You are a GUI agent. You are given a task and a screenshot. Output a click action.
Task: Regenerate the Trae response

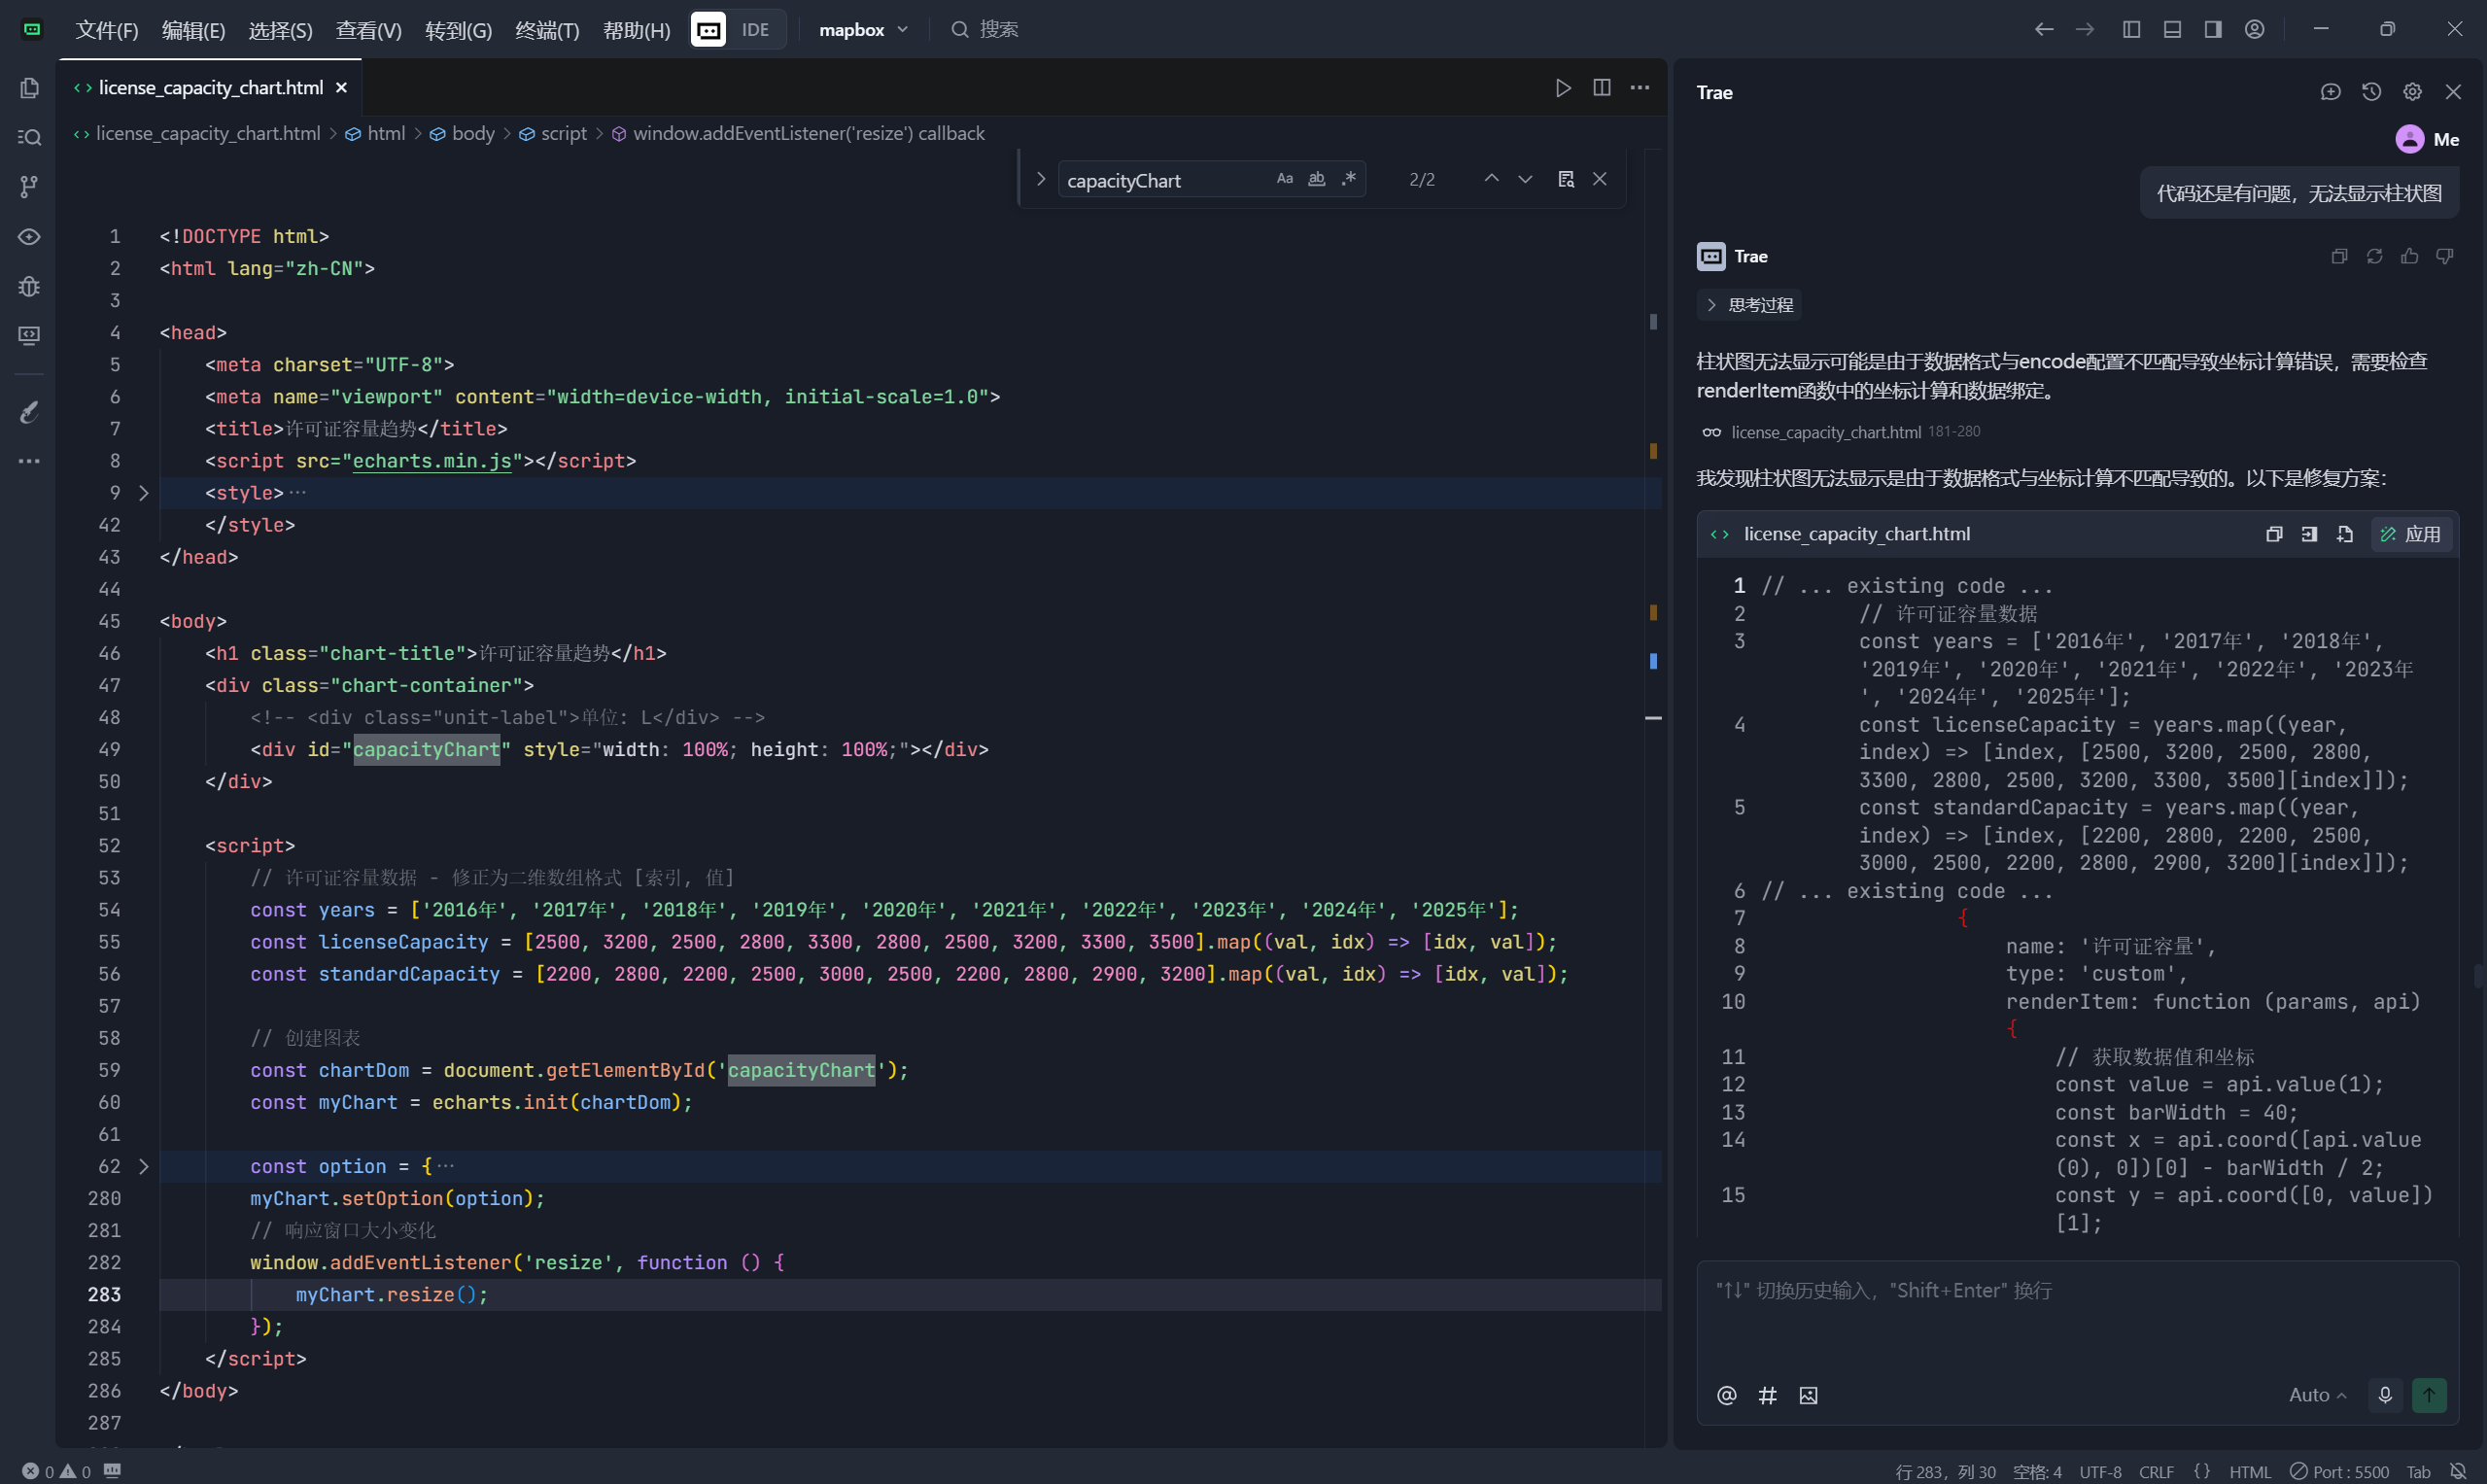(2374, 256)
